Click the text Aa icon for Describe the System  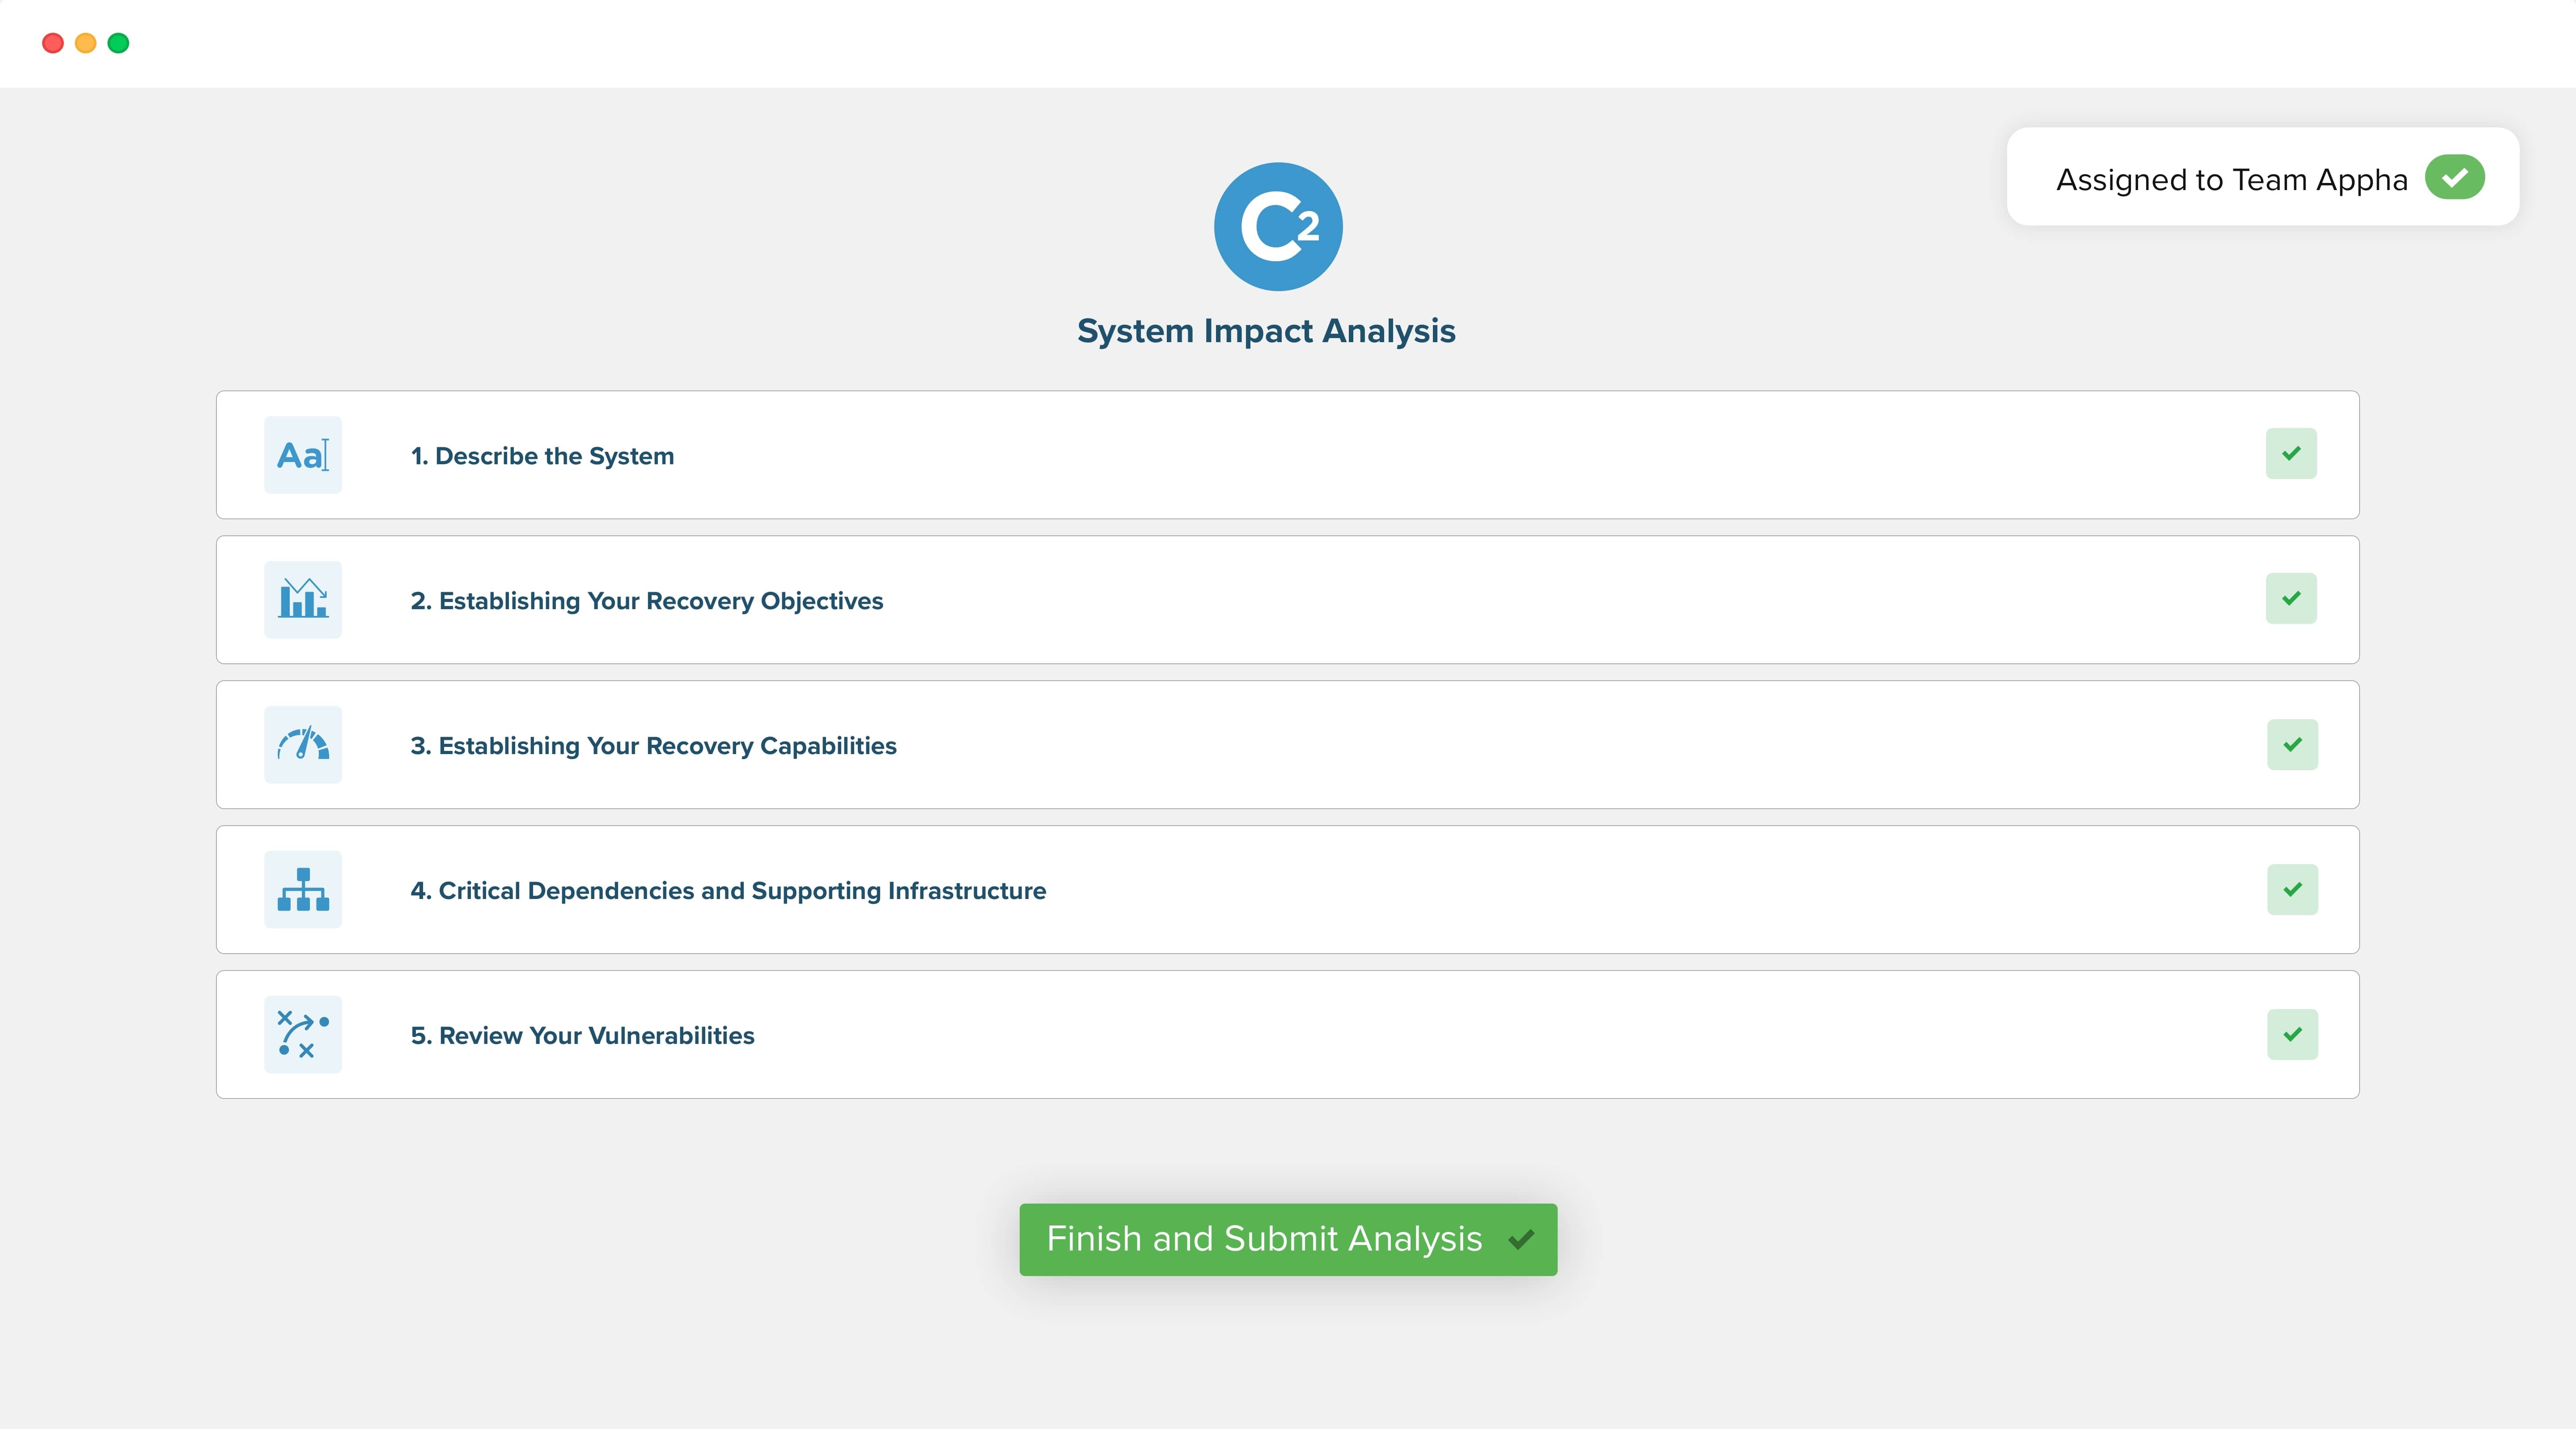coord(303,455)
